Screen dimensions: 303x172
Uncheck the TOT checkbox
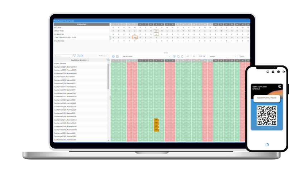204,56
